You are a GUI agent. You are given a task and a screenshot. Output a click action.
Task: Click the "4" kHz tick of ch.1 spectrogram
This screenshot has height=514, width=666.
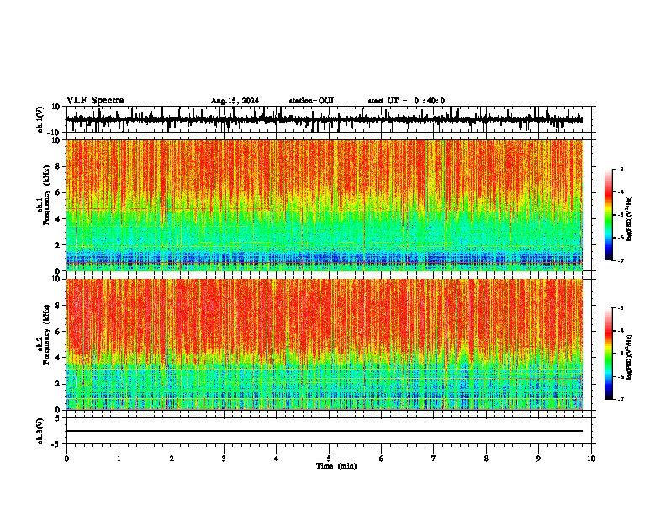point(58,219)
